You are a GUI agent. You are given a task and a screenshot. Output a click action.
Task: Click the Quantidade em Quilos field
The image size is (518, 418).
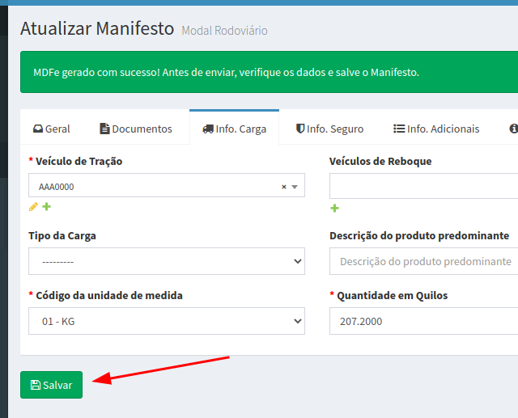tap(423, 321)
